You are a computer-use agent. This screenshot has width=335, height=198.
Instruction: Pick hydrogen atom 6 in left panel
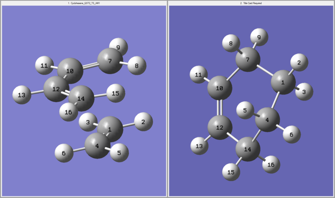64,153
